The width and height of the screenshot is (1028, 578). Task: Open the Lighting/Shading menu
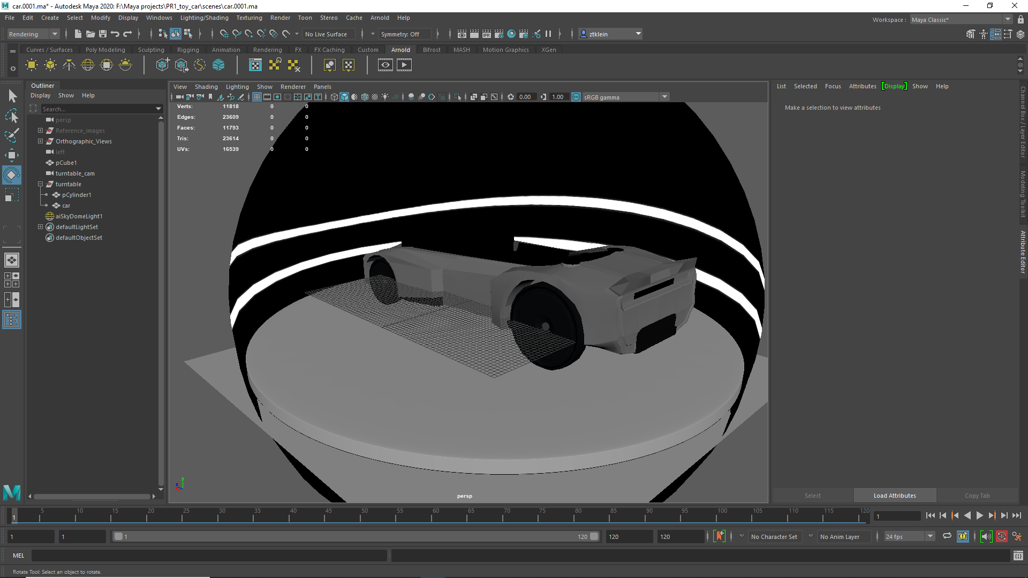204,18
